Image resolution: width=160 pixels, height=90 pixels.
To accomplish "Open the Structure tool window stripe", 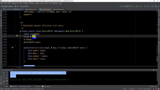I will 1,23.
